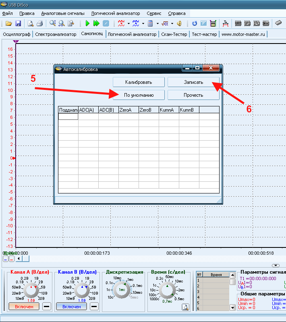Expand dropdown next to square root icon
The image size is (286, 322).
(172, 24)
